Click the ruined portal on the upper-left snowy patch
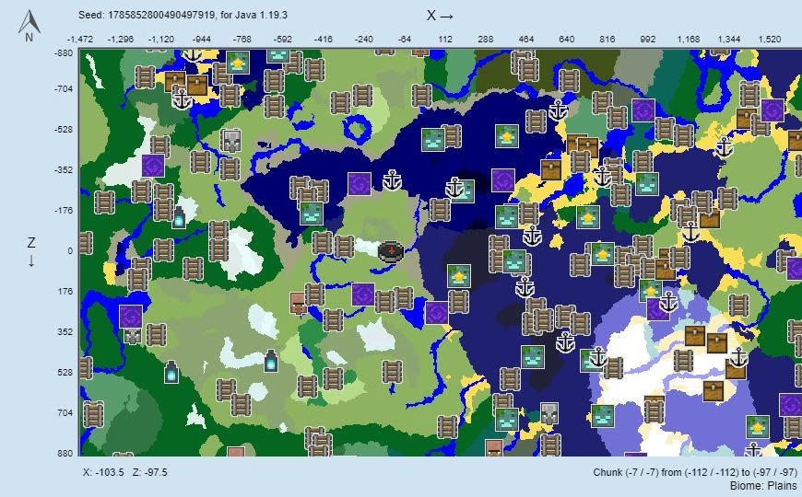This screenshot has height=497, width=802. point(153,166)
